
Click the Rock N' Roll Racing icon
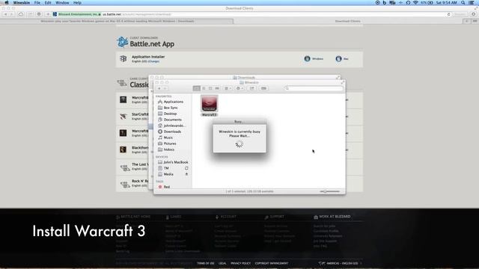point(125,185)
